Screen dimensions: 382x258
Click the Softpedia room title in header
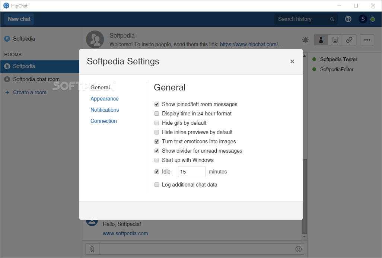pos(122,36)
